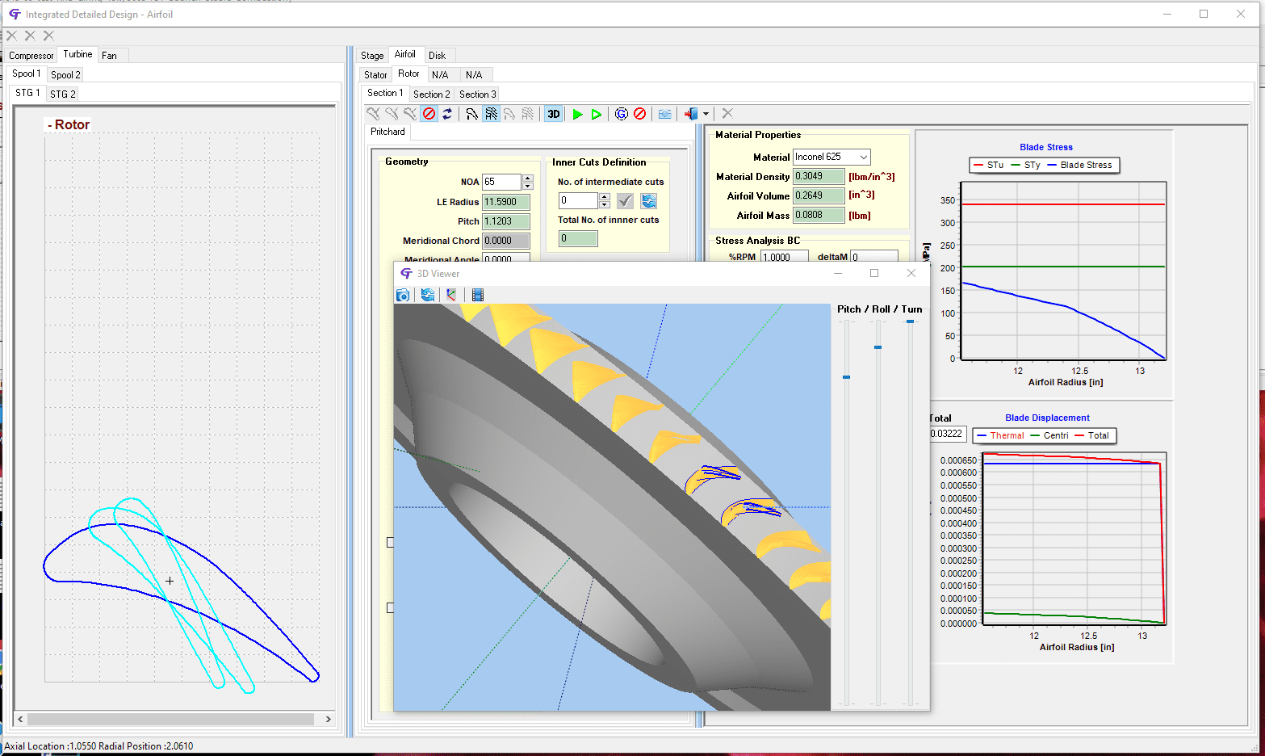This screenshot has height=756, width=1265.
Task: Select the Spool 2 tab
Action: coord(65,75)
